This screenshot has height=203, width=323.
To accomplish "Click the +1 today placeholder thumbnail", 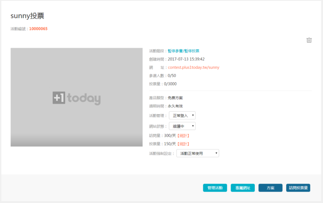I will [x=76, y=97].
